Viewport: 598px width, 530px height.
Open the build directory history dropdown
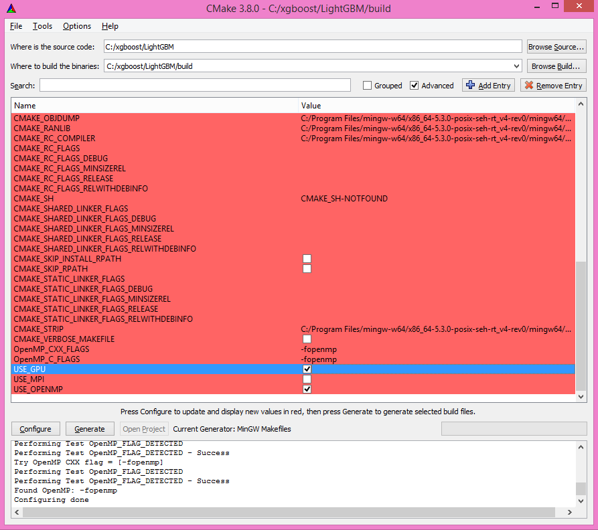click(x=516, y=66)
